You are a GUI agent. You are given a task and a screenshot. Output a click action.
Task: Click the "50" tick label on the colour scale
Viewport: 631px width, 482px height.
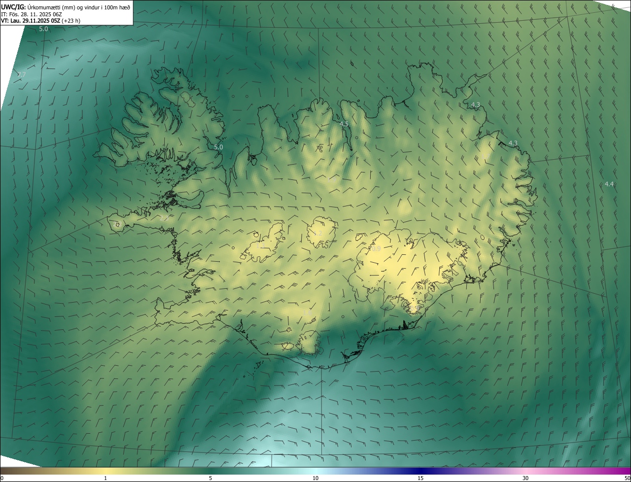point(627,478)
